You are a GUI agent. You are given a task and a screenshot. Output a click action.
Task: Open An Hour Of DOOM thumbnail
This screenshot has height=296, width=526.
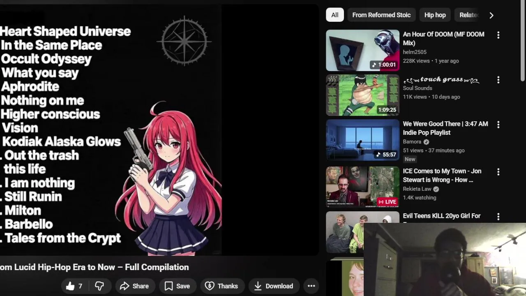[x=362, y=50]
